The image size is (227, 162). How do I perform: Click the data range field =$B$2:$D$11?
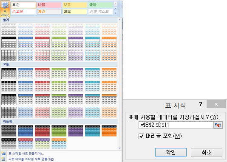176,125
